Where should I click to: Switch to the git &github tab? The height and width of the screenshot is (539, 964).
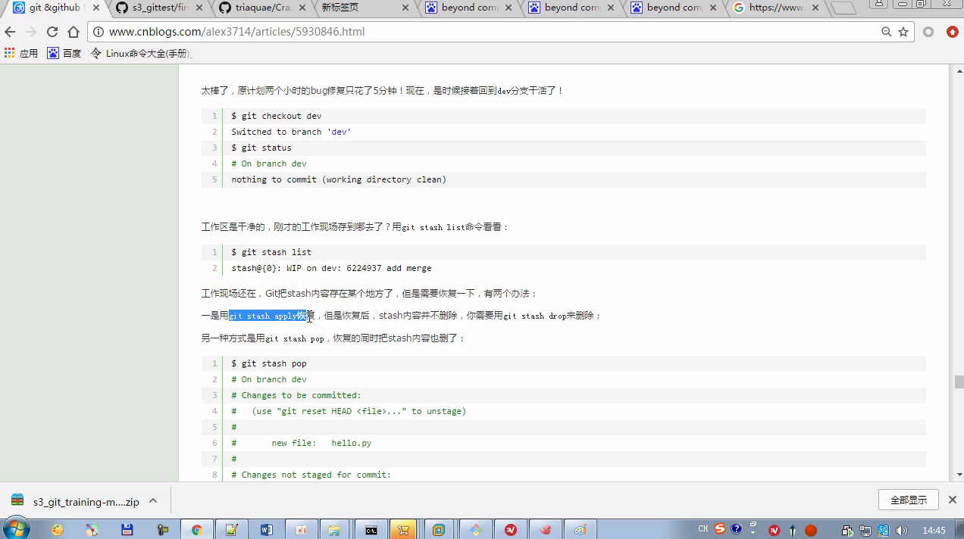(x=53, y=8)
